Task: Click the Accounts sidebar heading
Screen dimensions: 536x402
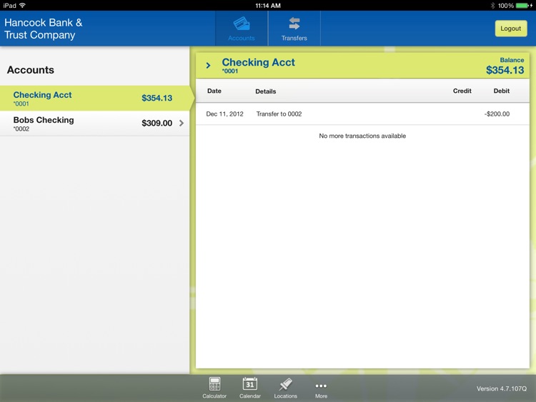Action: 31,70
